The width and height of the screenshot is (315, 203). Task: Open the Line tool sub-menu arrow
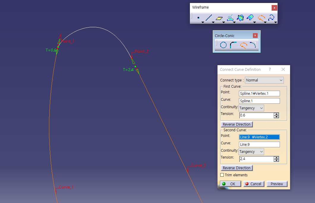point(213,23)
